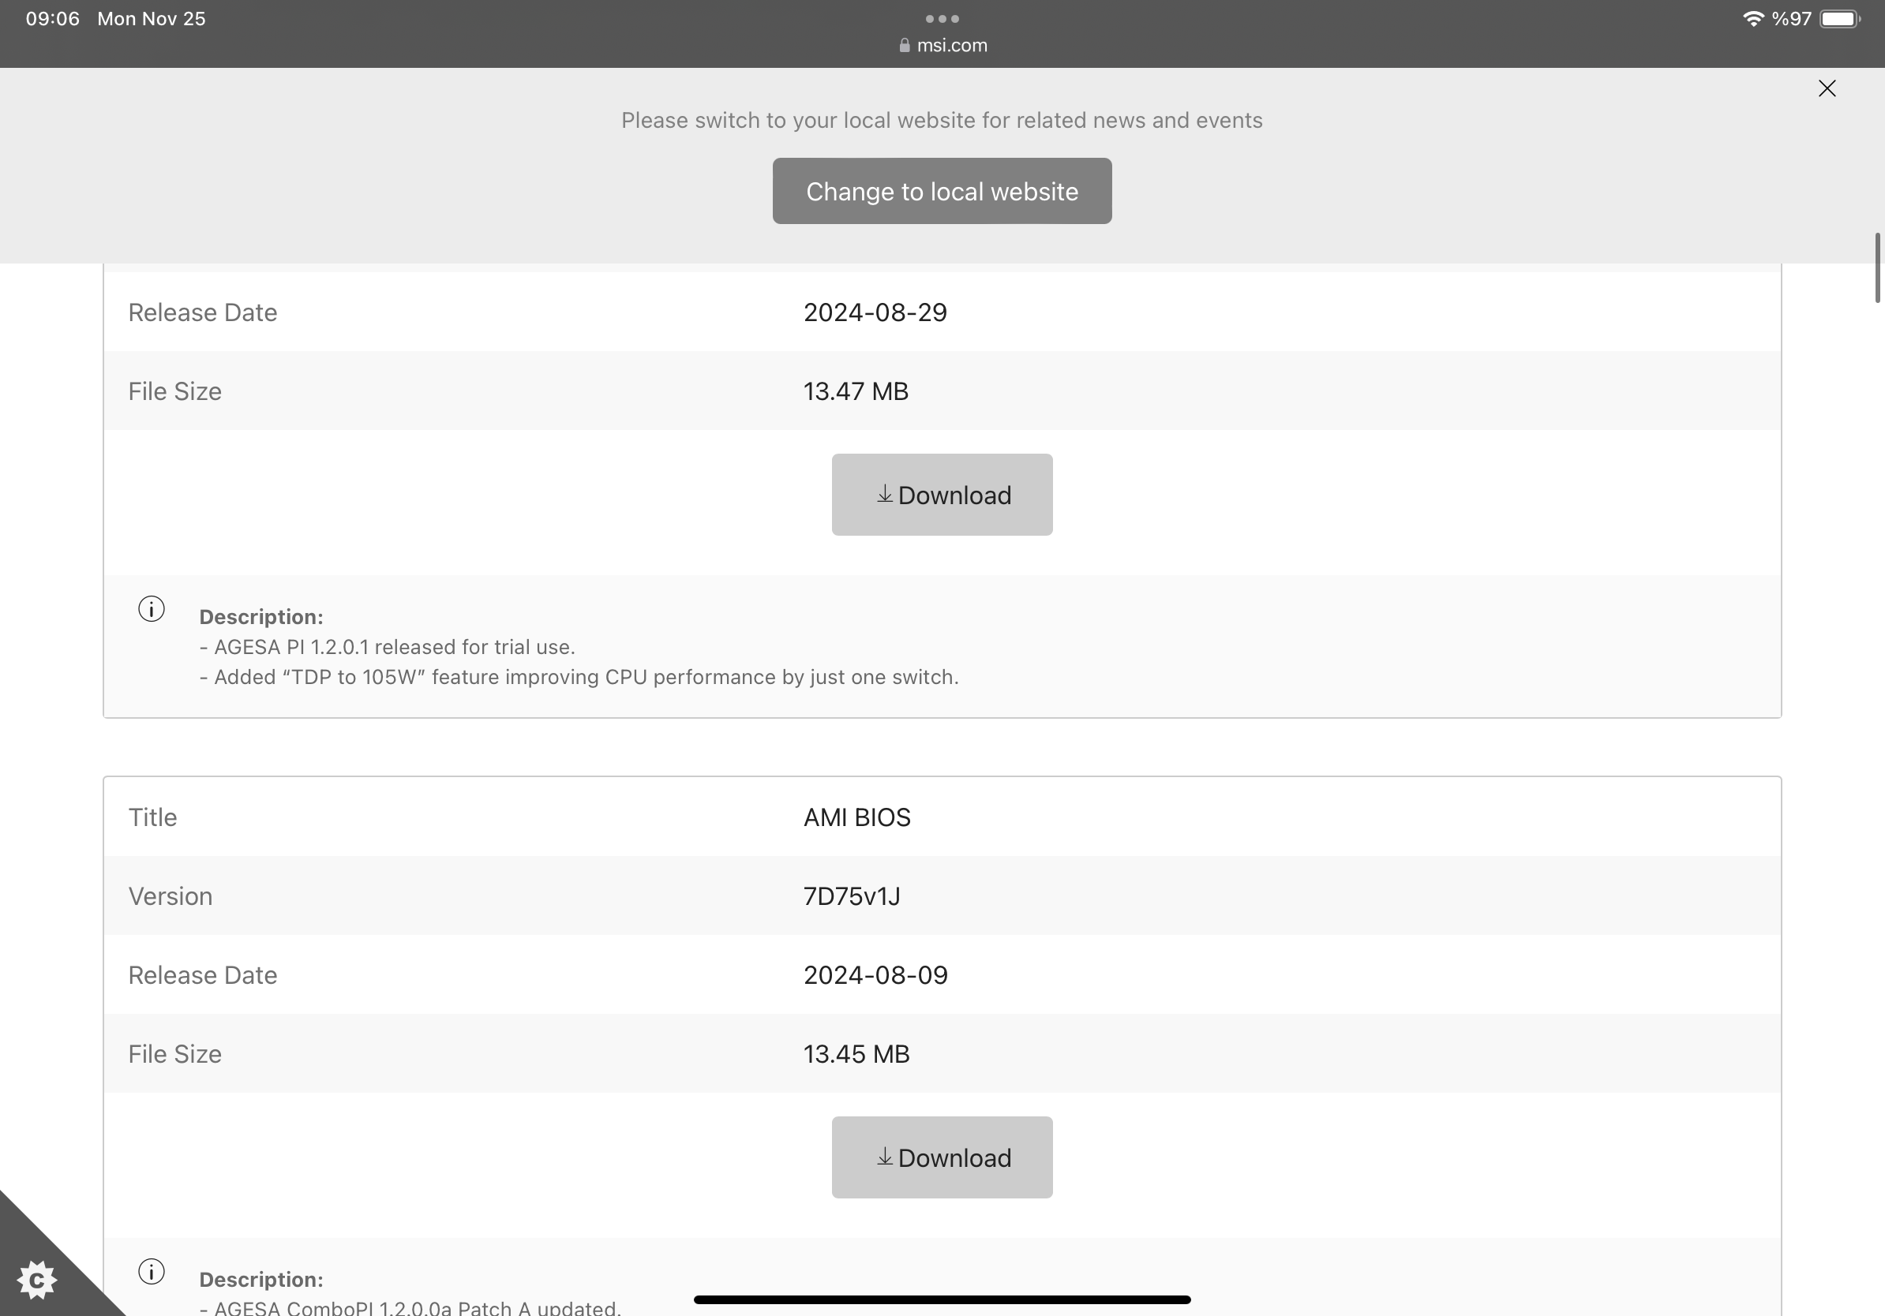
Task: Tap the 09:06 clock in status bar
Action: pos(53,18)
